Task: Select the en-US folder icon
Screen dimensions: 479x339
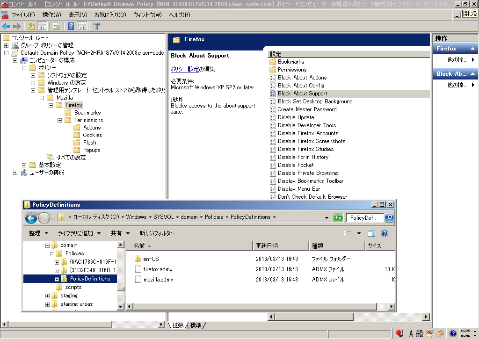Action: click(138, 259)
